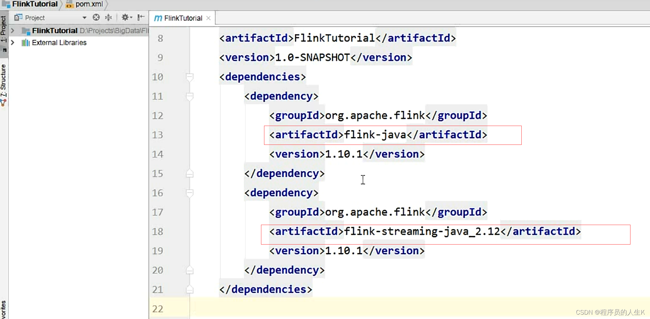Viewport: 650px width, 319px height.
Task: Click flink-streaming-java_2.12 text on line 18
Action: (x=422, y=231)
